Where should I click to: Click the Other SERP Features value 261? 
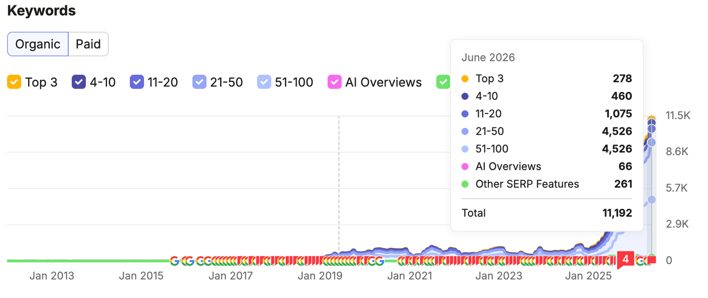click(623, 184)
